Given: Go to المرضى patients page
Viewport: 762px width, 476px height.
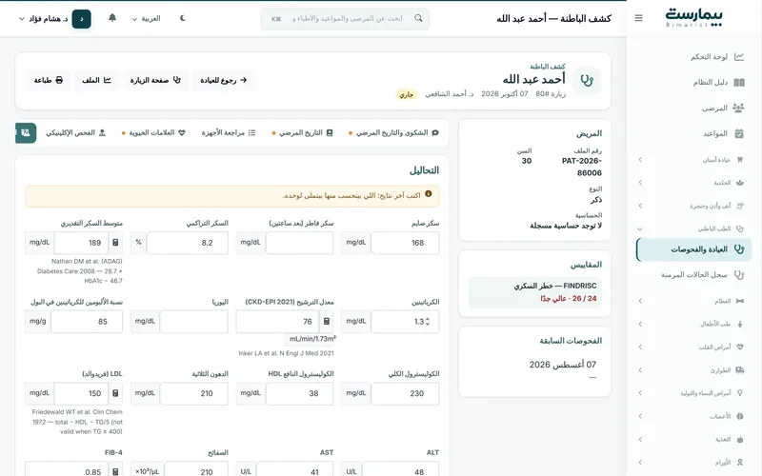Looking at the screenshot, I should [694, 108].
